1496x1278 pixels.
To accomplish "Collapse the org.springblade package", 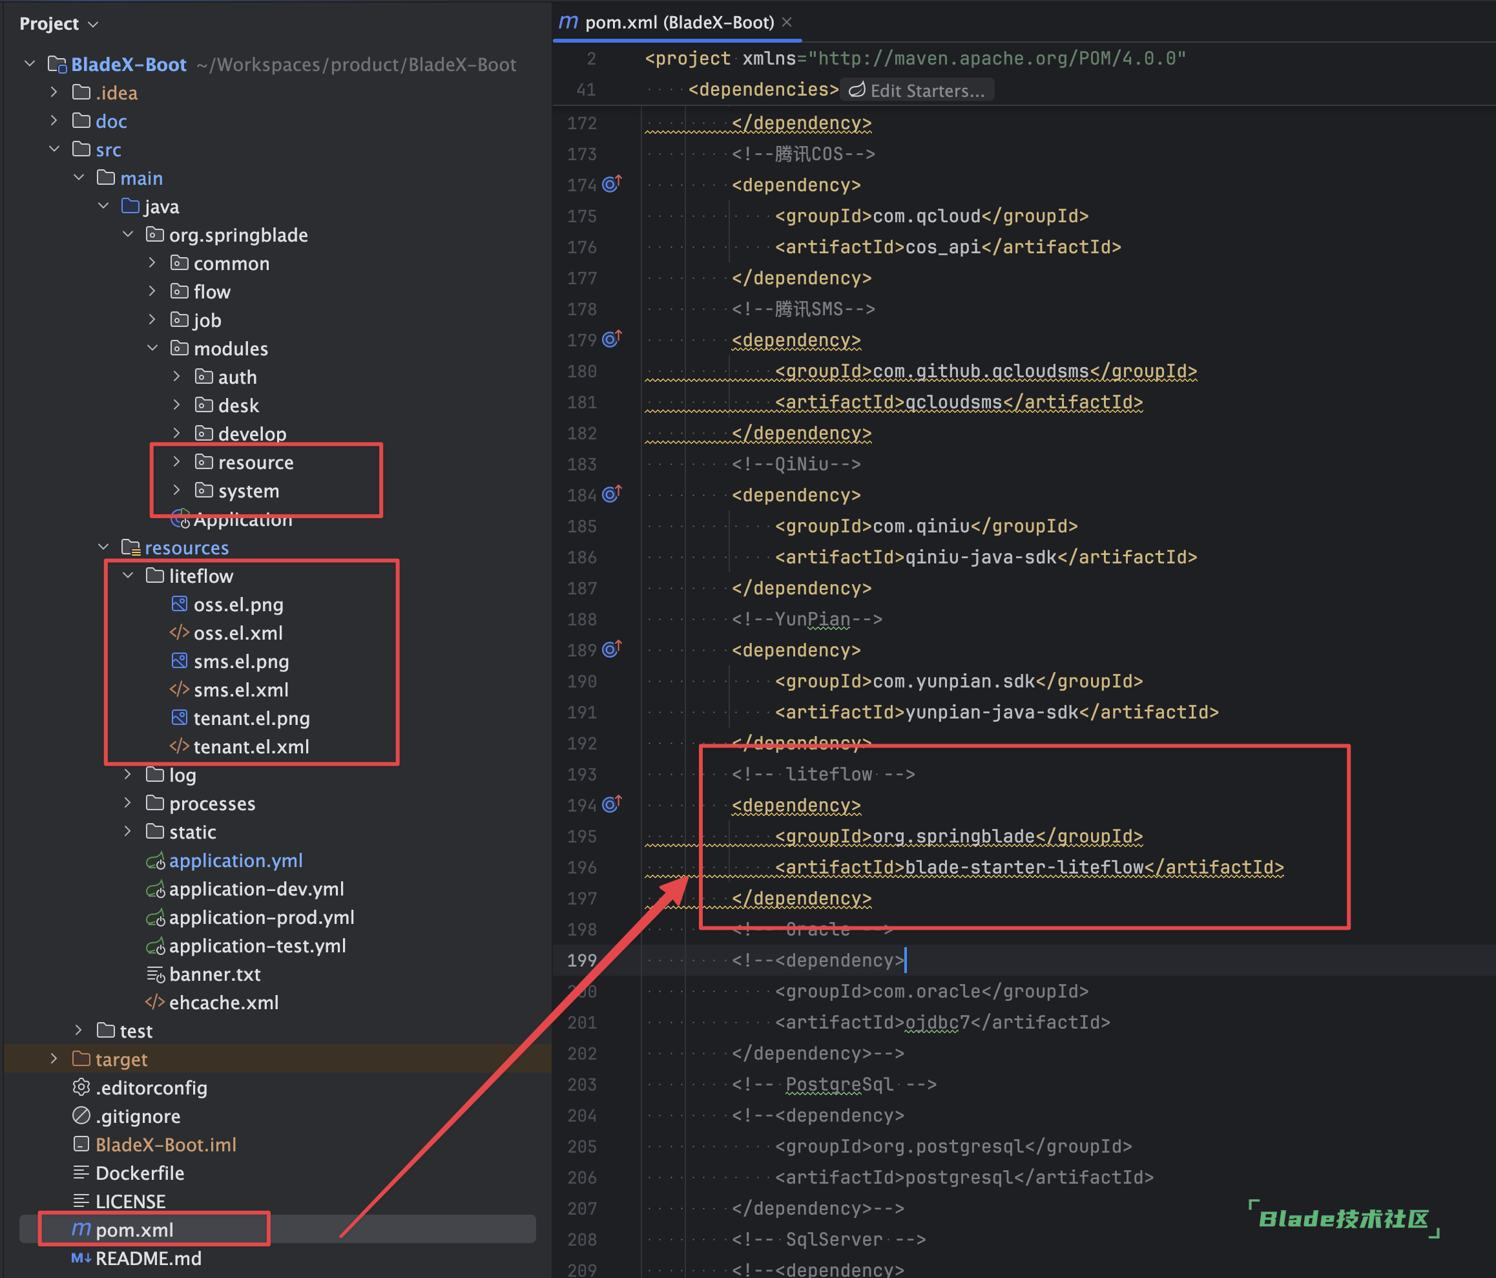I will (128, 234).
